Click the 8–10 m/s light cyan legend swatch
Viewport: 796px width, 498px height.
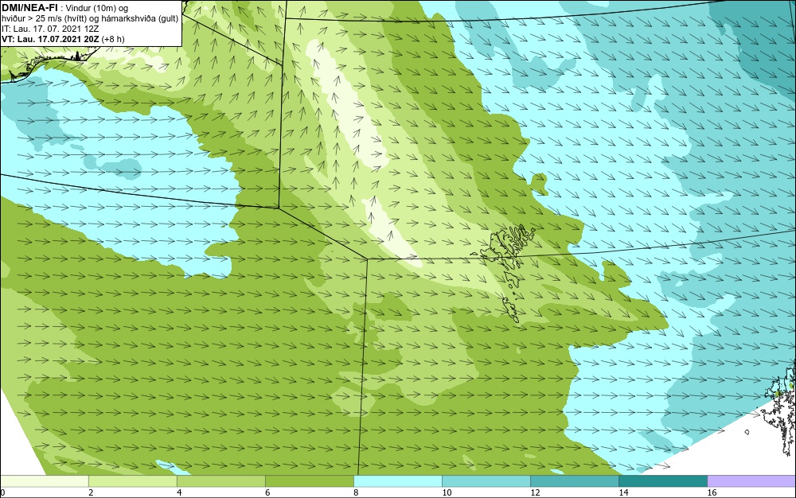coord(397,481)
